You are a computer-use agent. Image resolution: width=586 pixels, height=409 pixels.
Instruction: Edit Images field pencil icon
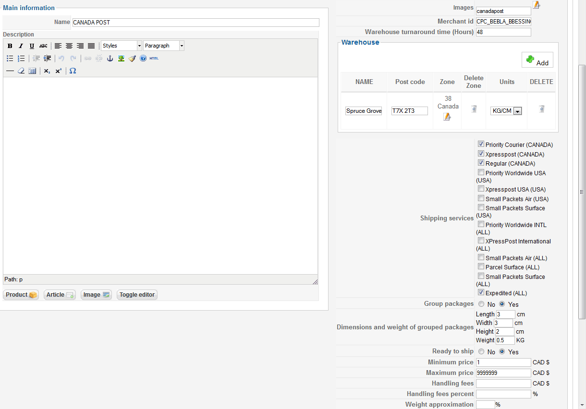[x=537, y=5]
